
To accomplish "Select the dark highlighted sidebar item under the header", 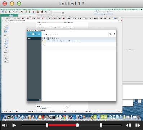I will click(x=34, y=39).
